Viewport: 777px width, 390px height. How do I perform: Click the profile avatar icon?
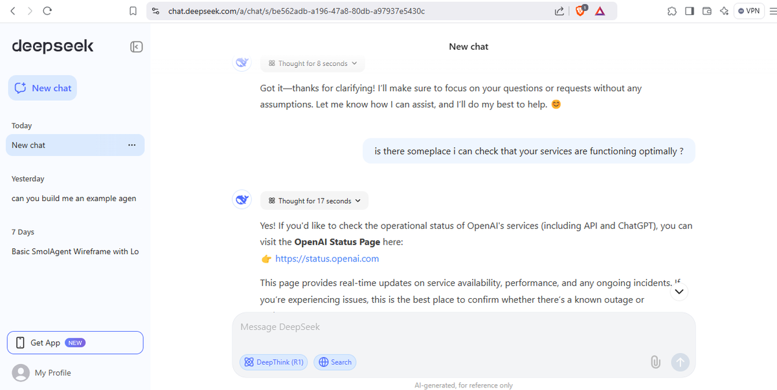pyautogui.click(x=21, y=373)
